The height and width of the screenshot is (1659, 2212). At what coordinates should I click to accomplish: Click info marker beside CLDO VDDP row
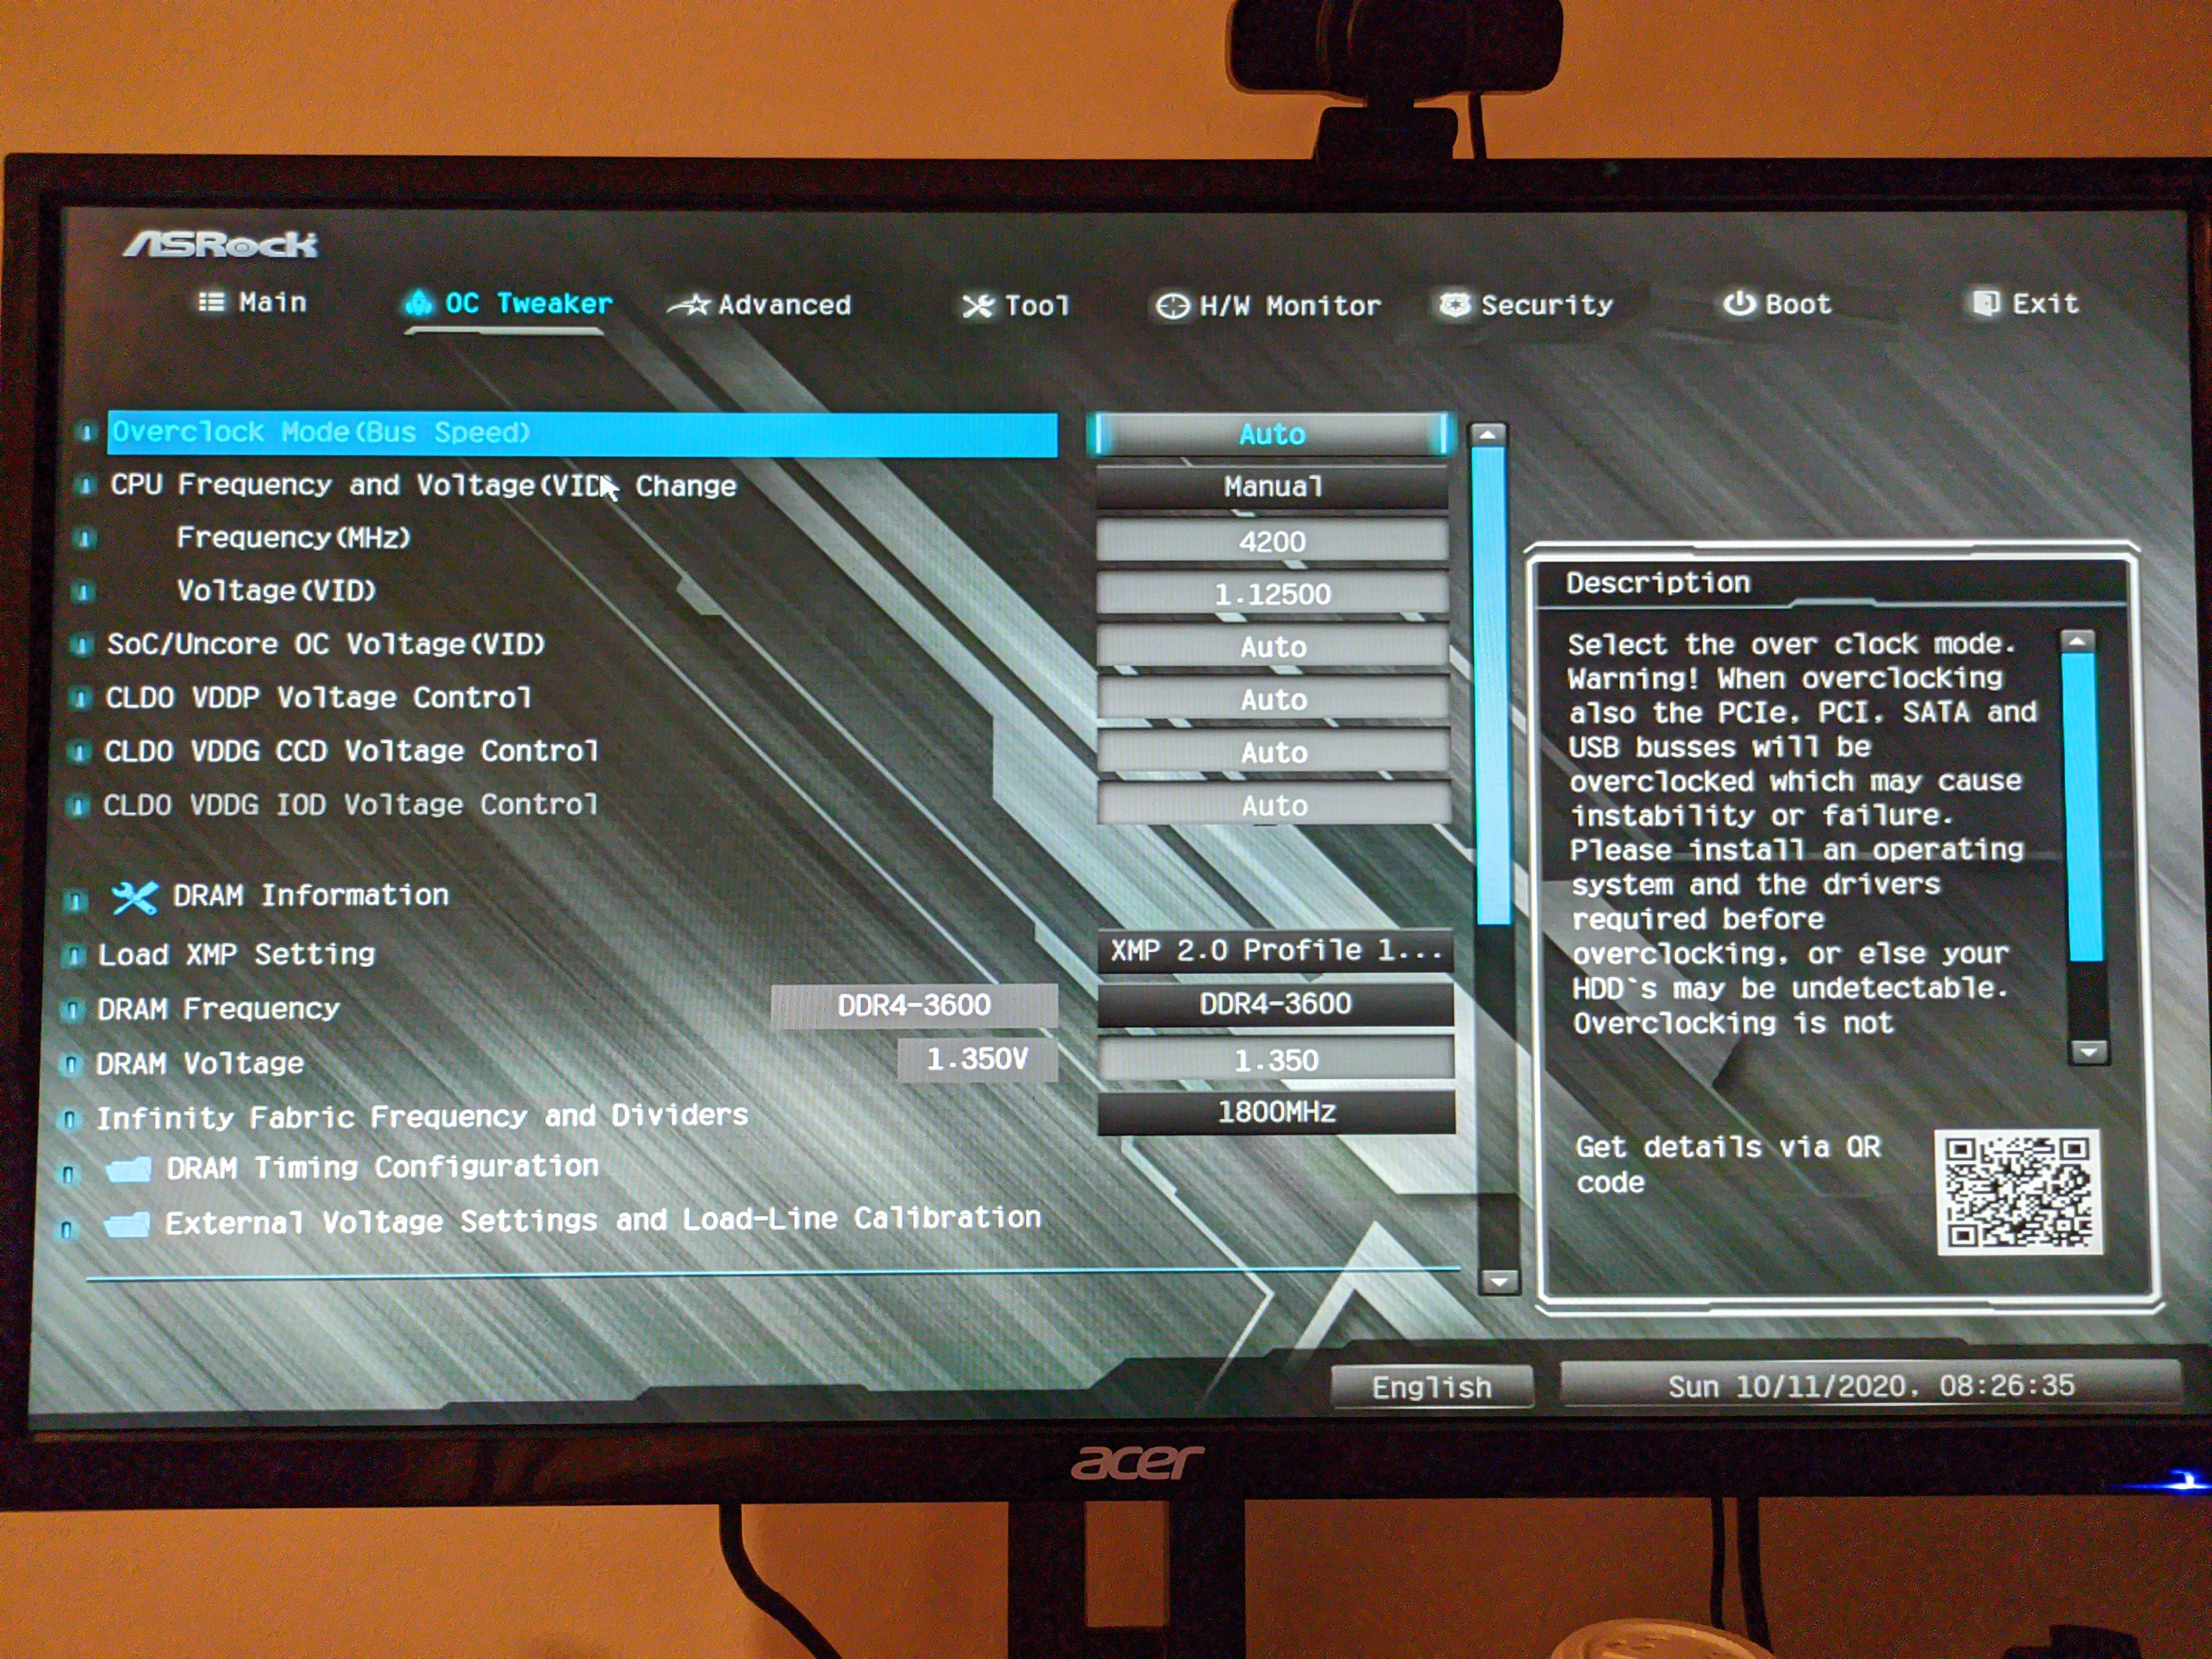pos(80,698)
